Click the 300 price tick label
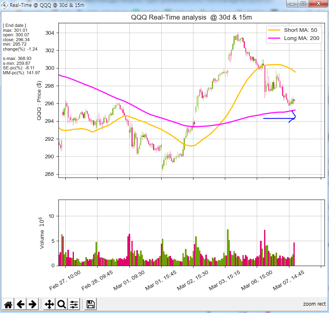Image resolution: width=329 pixels, height=313 pixels. click(50, 68)
